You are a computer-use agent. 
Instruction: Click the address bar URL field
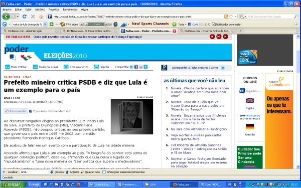point(138,17)
